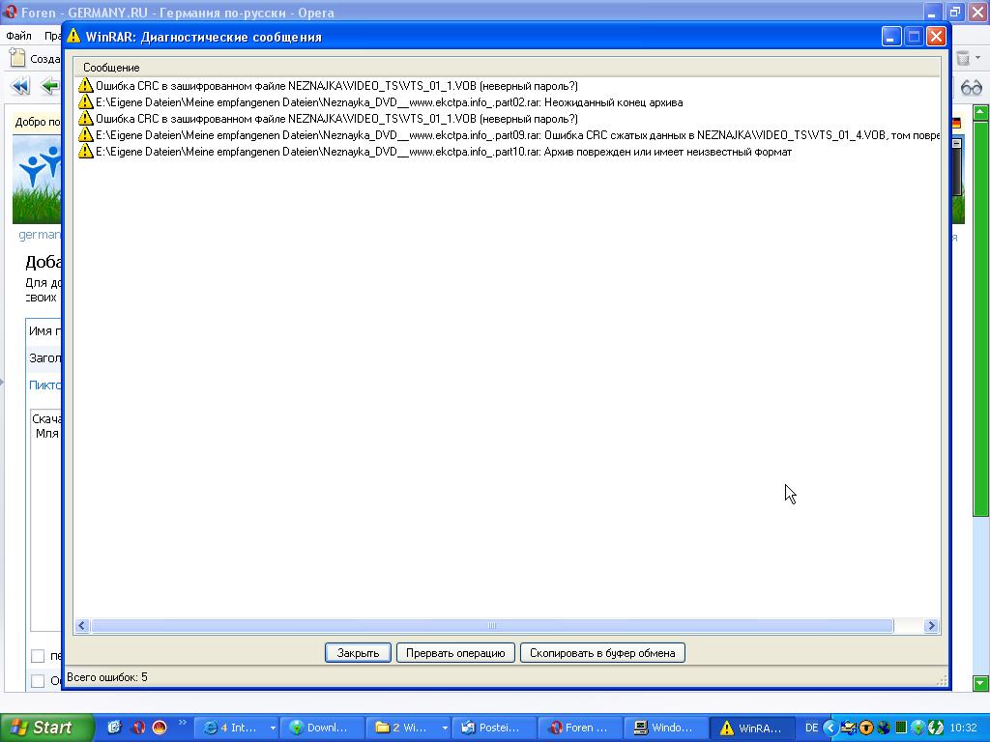Select the part02.rar error row's warning icon
Viewport: 990px width, 742px height.
tap(85, 102)
